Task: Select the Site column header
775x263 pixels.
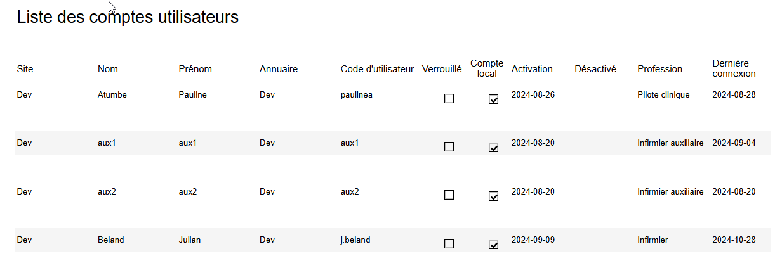Action: pos(25,69)
